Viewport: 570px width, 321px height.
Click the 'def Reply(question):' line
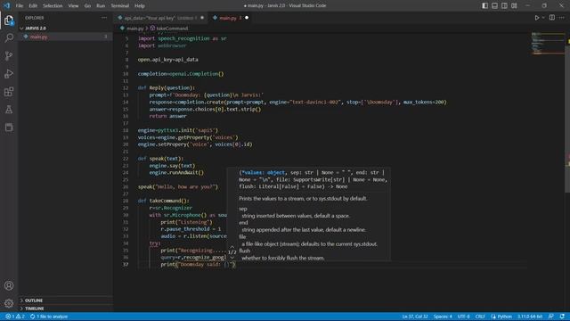(167, 87)
